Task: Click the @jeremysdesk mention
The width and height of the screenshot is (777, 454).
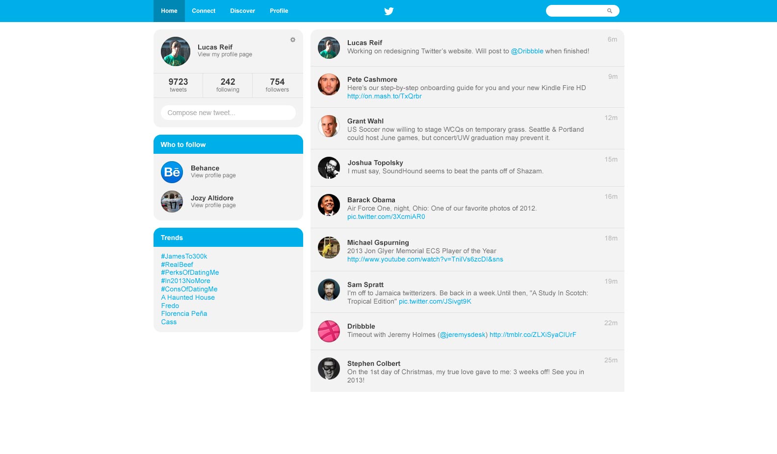Action: coord(463,335)
